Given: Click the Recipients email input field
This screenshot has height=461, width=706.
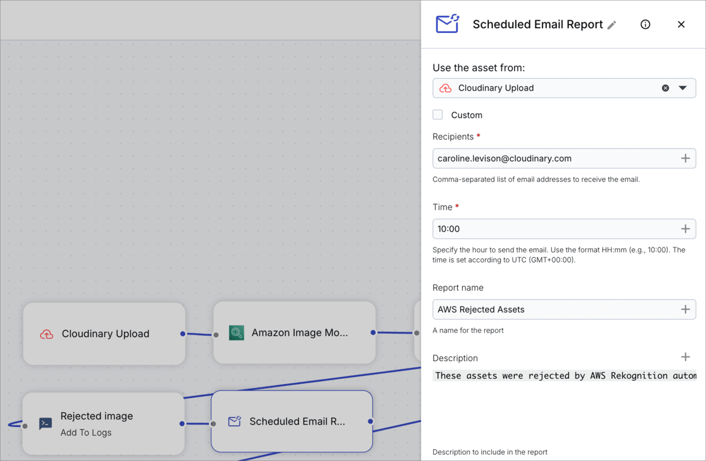Looking at the screenshot, I should pyautogui.click(x=564, y=159).
